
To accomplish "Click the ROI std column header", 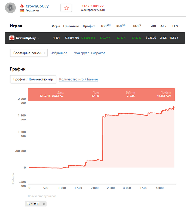I will (105, 26).
